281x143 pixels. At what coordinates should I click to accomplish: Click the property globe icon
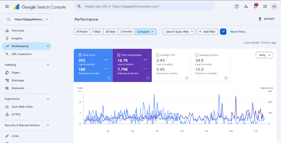pos(9,19)
